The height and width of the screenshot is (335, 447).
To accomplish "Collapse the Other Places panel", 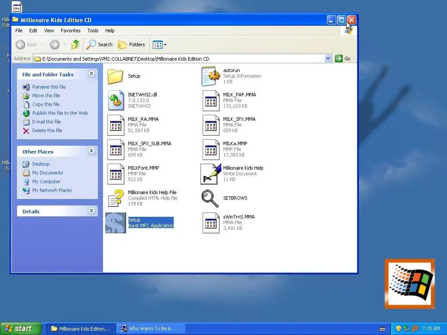I will coord(91,151).
